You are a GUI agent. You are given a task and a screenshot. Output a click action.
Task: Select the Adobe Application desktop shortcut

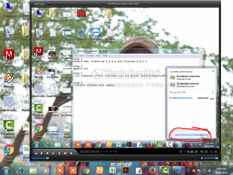tap(9, 58)
